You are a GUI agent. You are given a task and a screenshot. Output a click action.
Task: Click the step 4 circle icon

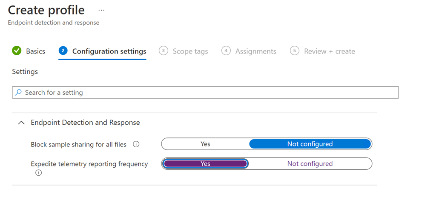226,51
